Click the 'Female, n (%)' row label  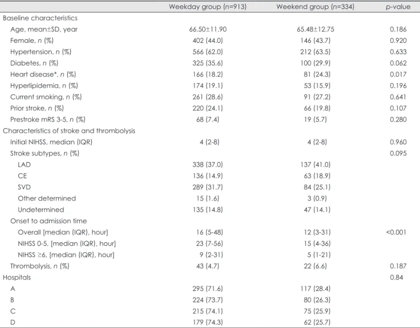[x=32, y=40]
